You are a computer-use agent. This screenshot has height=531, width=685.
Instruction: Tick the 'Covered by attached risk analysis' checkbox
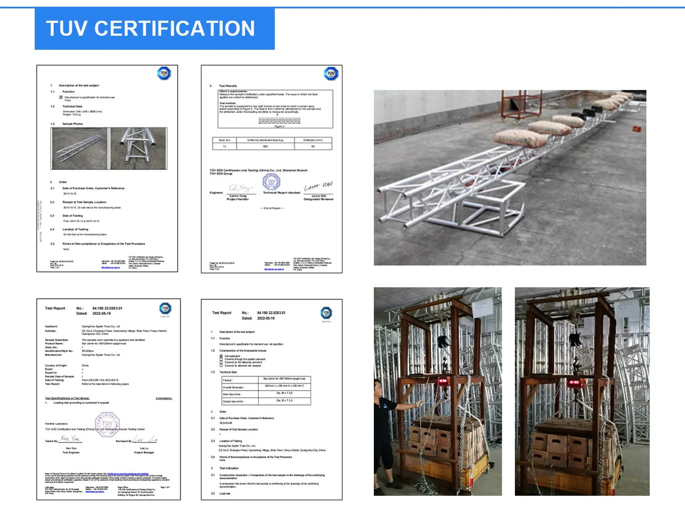click(x=222, y=366)
